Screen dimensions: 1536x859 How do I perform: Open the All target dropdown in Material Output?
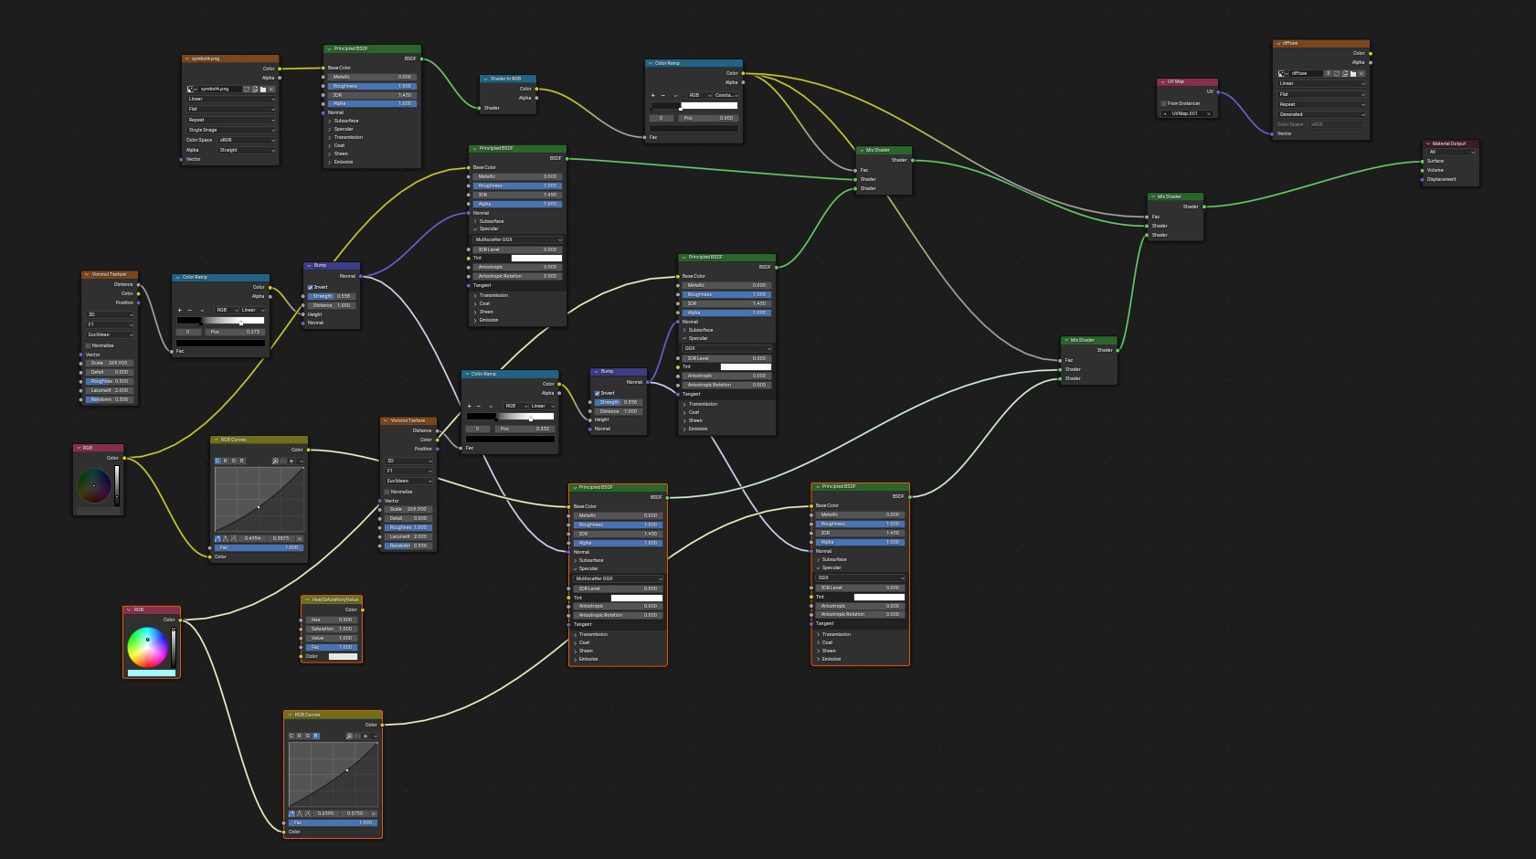(x=1451, y=152)
